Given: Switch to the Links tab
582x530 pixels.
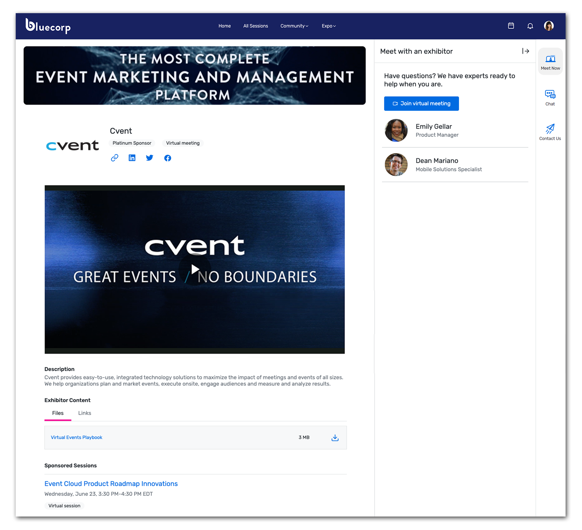Looking at the screenshot, I should click(85, 413).
